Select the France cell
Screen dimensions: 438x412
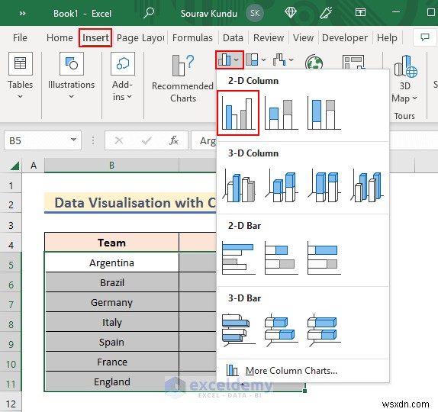click(111, 362)
